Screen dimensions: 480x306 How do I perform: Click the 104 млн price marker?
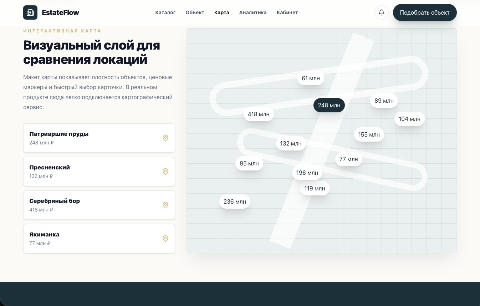(409, 119)
